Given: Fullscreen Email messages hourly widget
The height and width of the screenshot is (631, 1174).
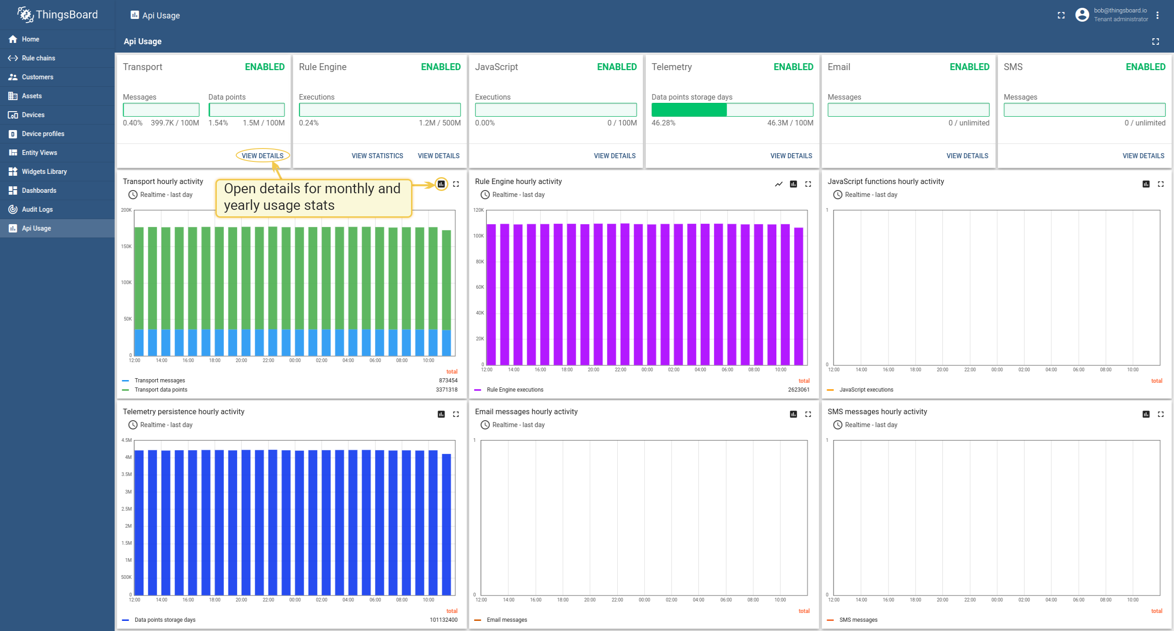Looking at the screenshot, I should point(808,414).
